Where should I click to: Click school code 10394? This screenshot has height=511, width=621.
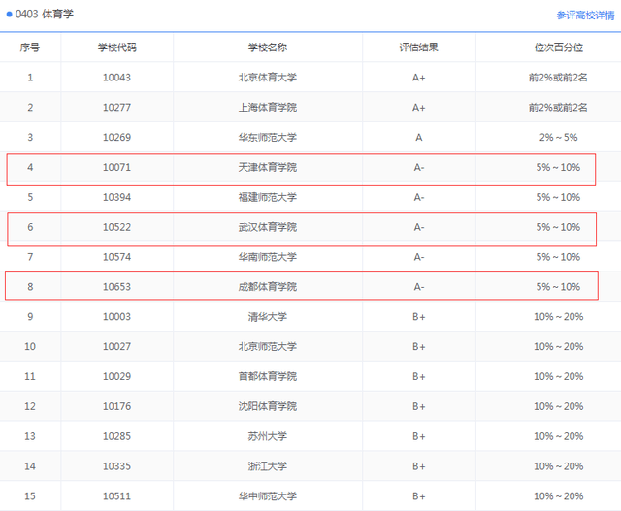point(116,197)
